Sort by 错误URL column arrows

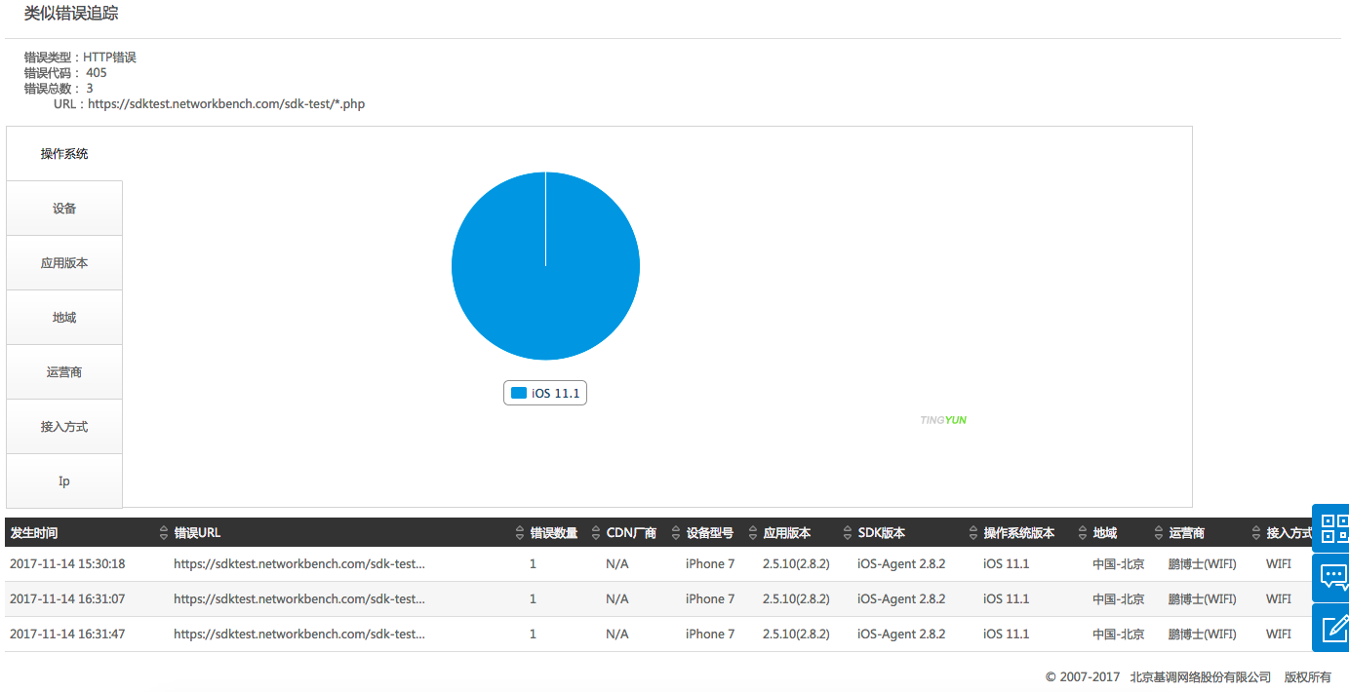[x=519, y=533]
